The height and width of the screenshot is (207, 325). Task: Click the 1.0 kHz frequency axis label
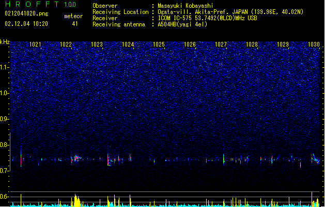(4, 93)
